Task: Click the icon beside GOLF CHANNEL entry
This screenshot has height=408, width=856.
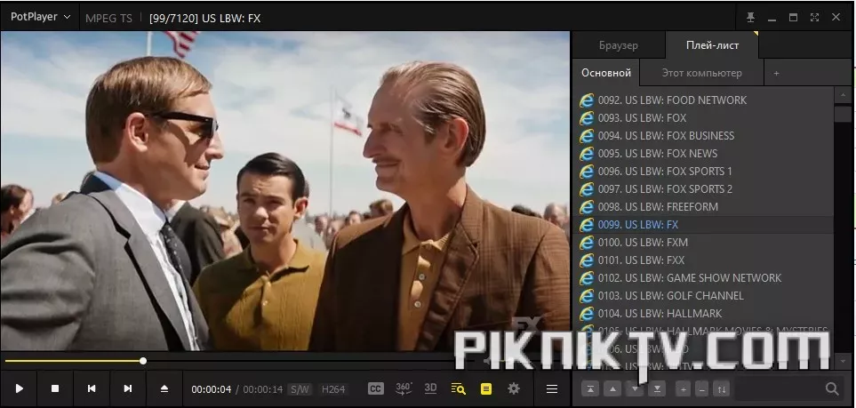Action: pyautogui.click(x=587, y=295)
